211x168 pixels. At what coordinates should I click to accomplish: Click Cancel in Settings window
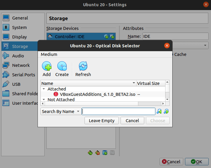click(171, 161)
